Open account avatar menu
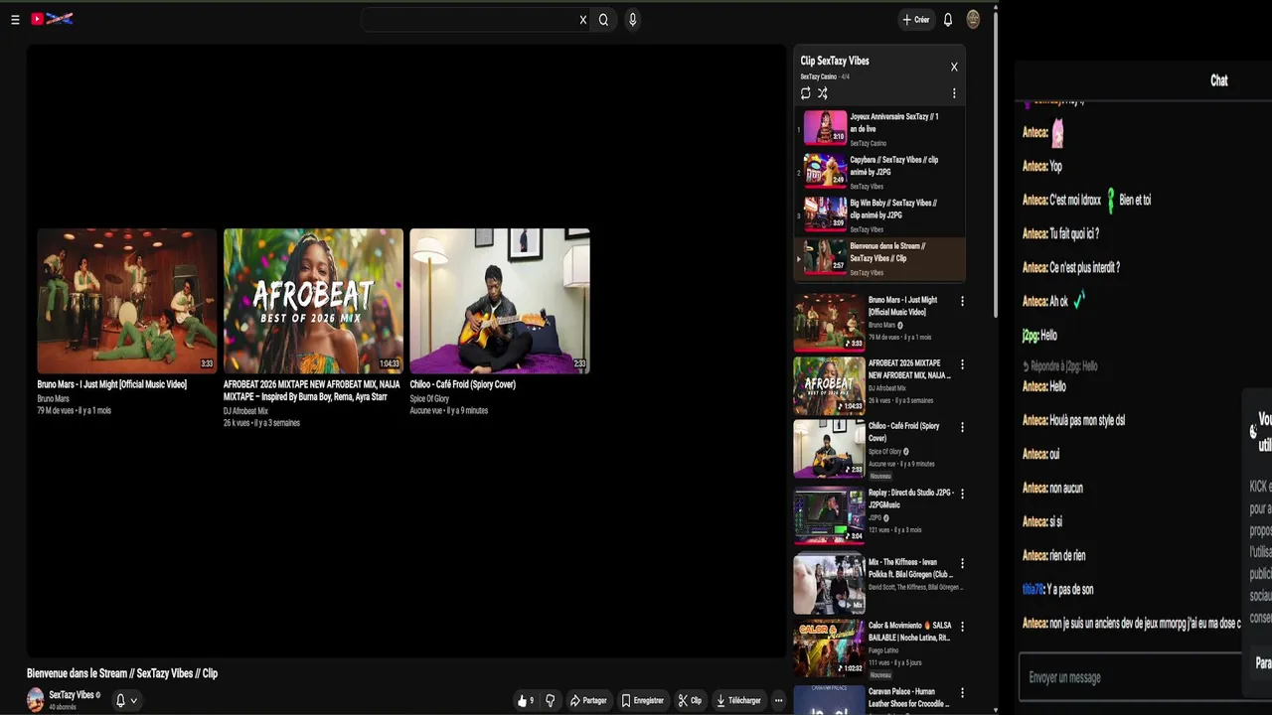Image resolution: width=1272 pixels, height=715 pixels. (973, 19)
